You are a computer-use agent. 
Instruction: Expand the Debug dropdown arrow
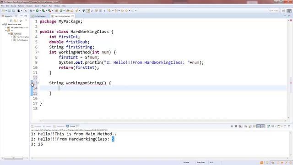(x=34, y=11)
